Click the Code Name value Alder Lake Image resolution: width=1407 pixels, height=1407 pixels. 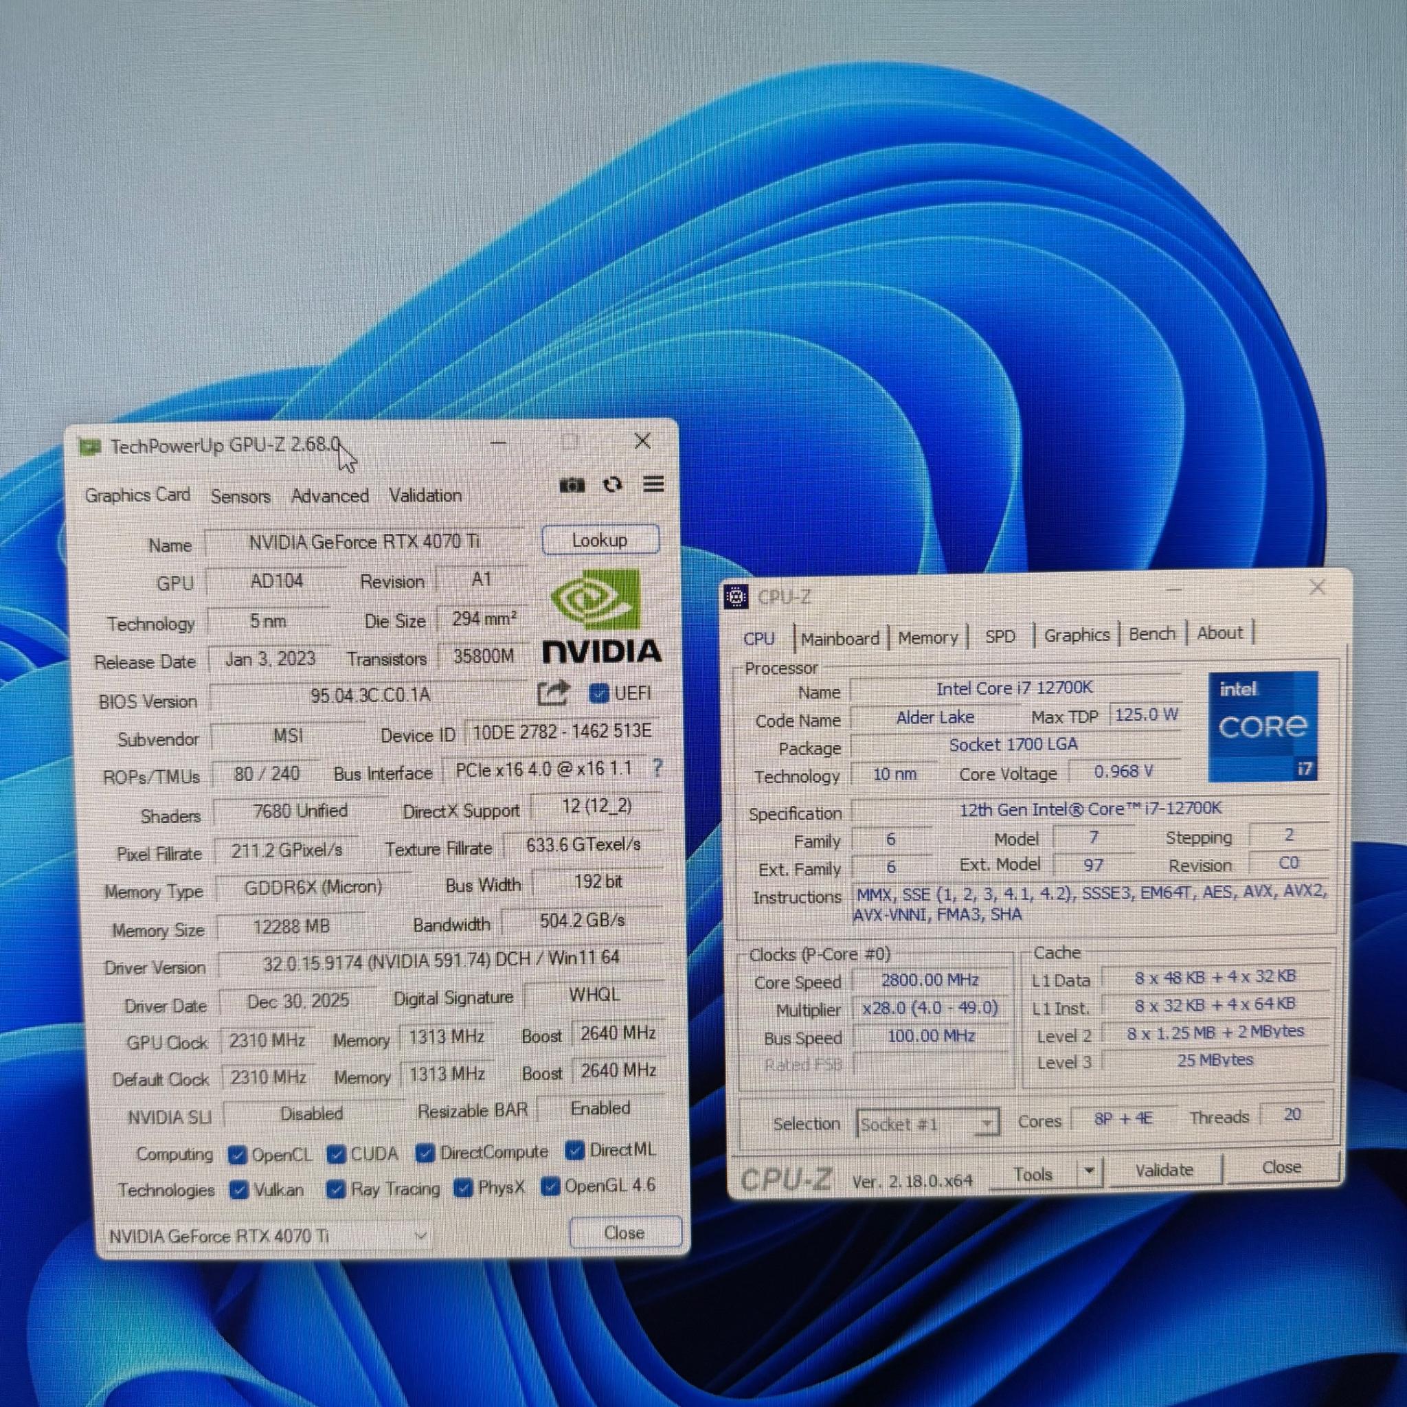[x=935, y=717]
